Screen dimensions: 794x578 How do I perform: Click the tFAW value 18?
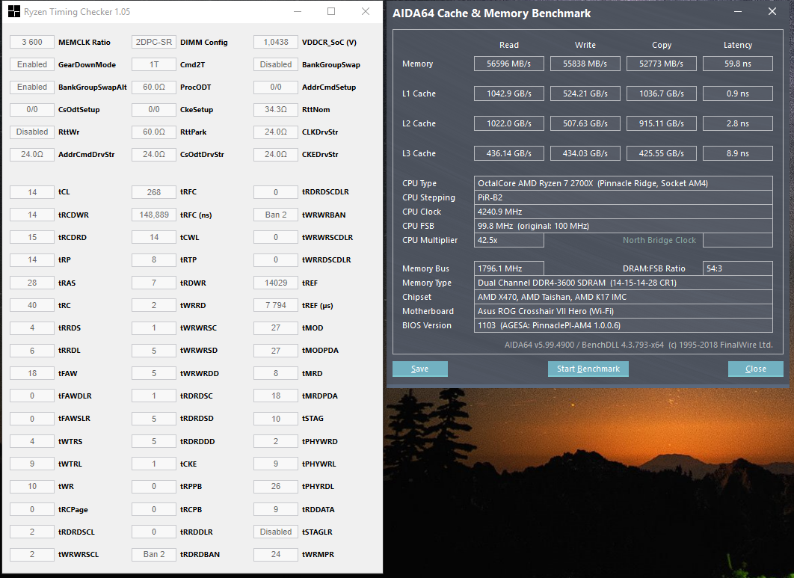(32, 373)
